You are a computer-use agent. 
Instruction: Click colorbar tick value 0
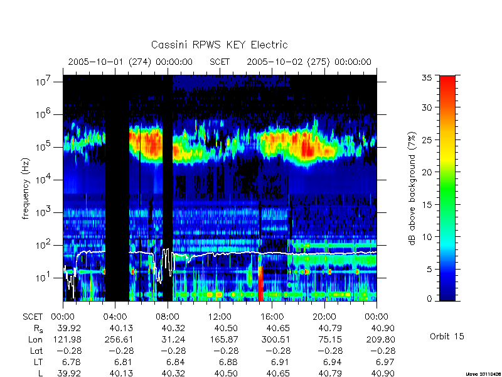(429, 299)
